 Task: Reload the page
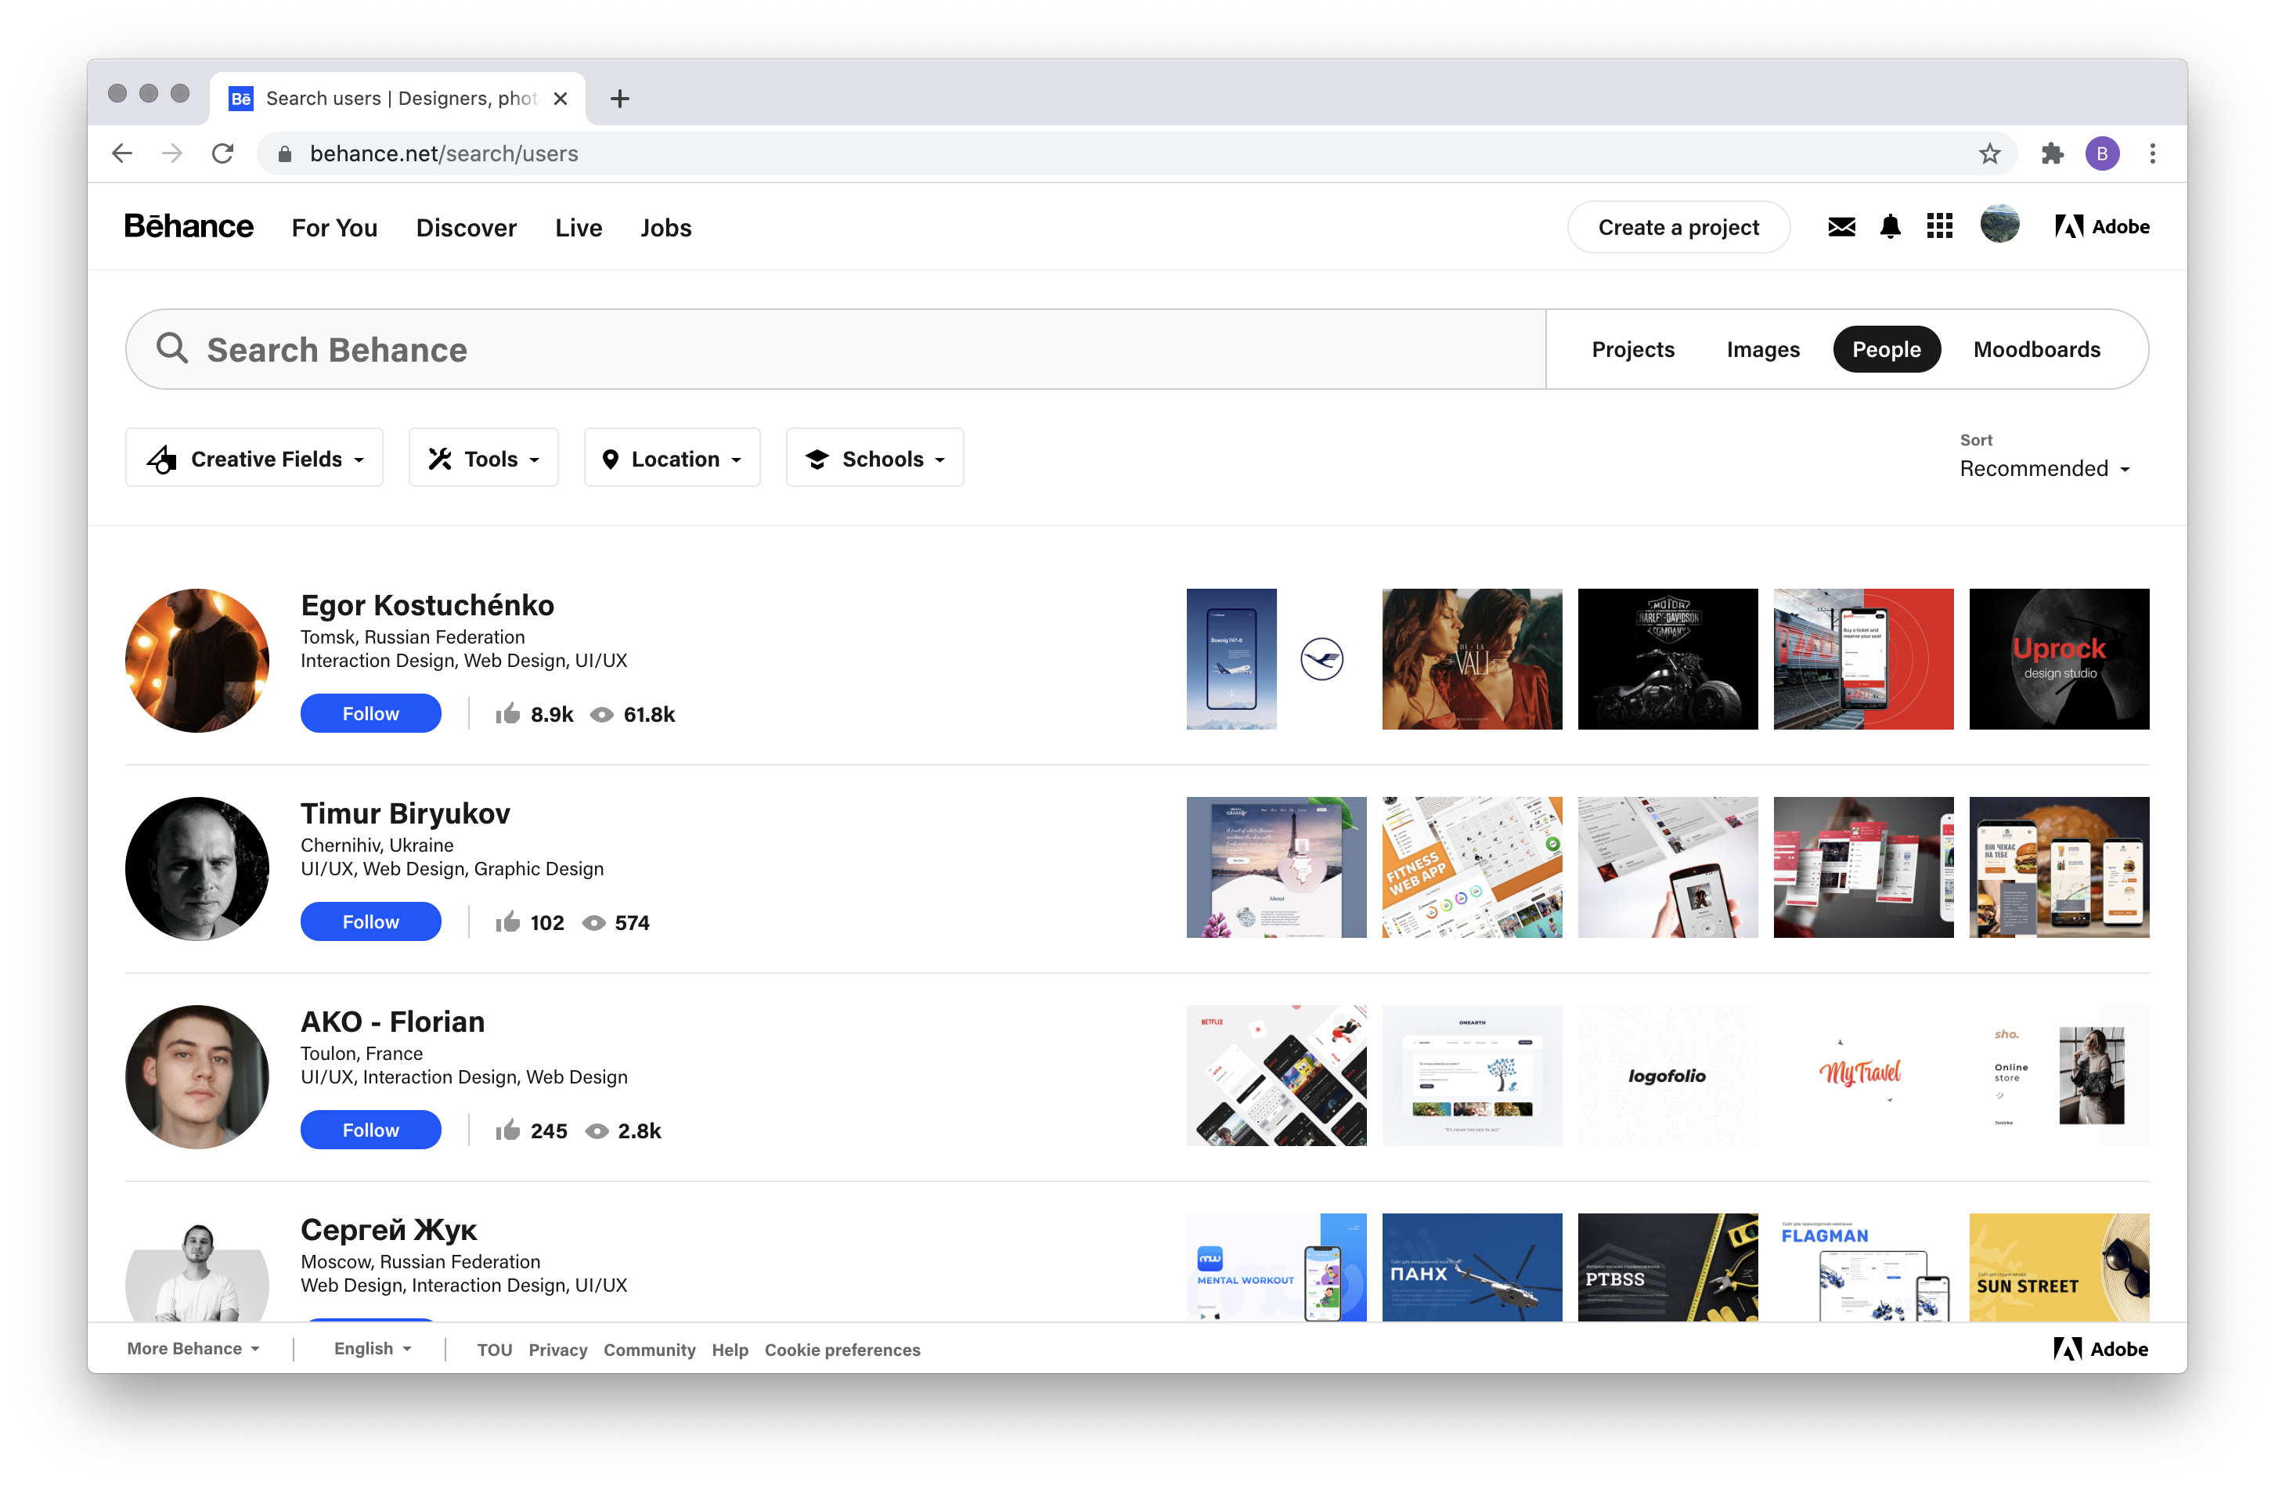(222, 153)
